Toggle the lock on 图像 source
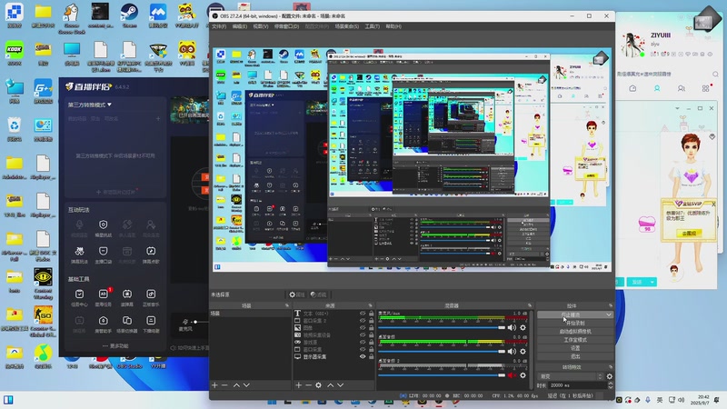 coord(371,327)
